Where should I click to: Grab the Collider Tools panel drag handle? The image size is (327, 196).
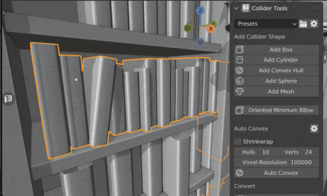coord(316,8)
